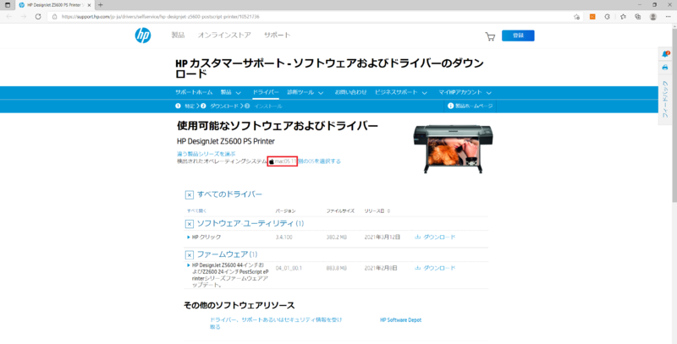Collapse ファームウェア section
Image resolution: width=677 pixels, height=344 pixels.
pos(189,254)
